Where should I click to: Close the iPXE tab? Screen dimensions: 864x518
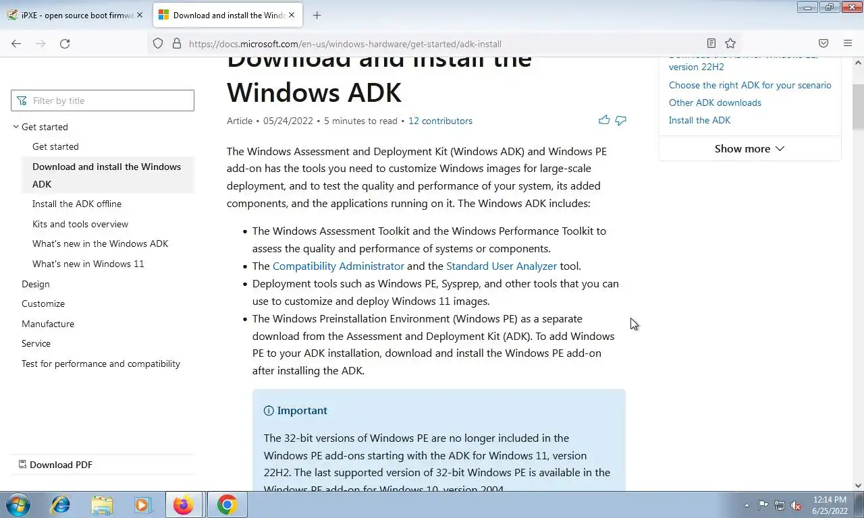[x=140, y=15]
